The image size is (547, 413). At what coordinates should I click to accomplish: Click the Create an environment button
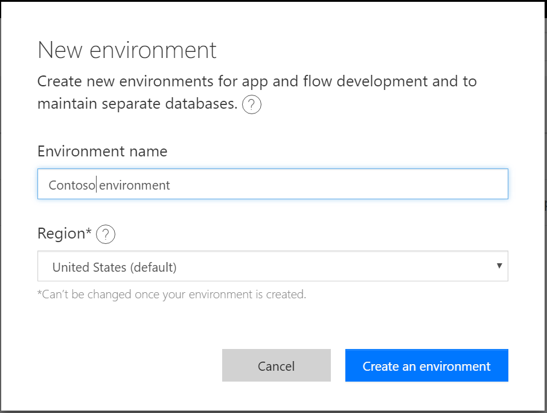426,366
